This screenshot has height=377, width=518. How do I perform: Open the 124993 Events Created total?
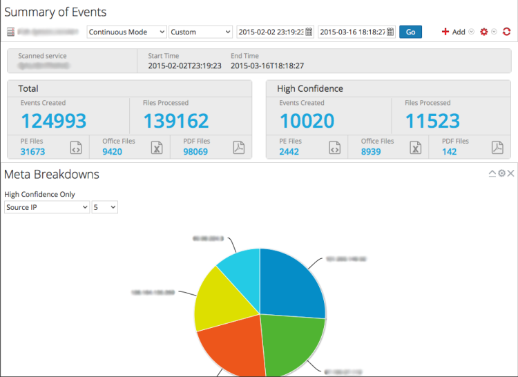[53, 121]
